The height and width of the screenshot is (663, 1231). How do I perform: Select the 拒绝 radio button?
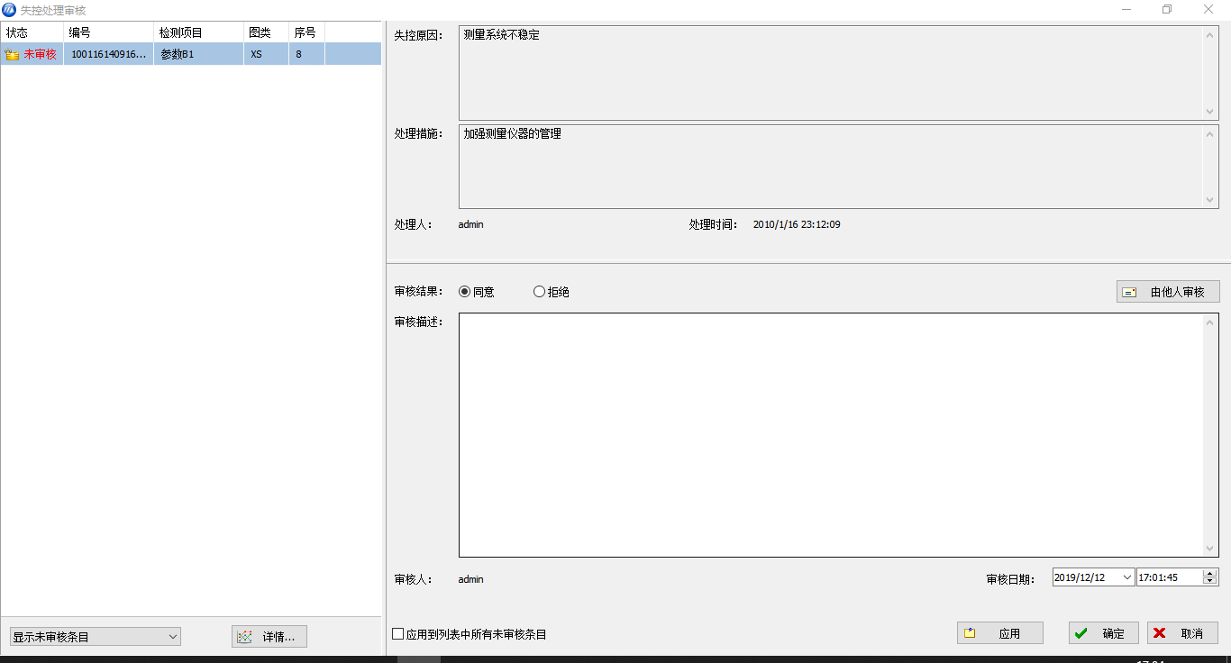pyautogui.click(x=540, y=292)
